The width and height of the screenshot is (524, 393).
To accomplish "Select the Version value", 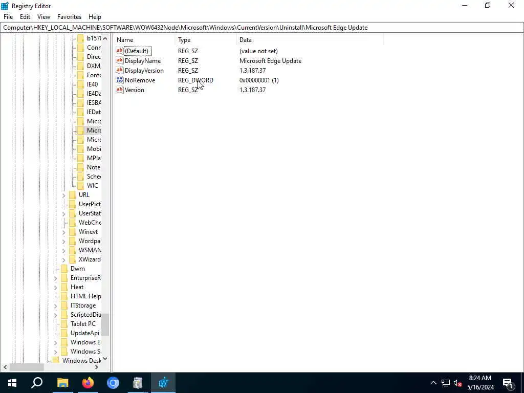I will pyautogui.click(x=135, y=90).
